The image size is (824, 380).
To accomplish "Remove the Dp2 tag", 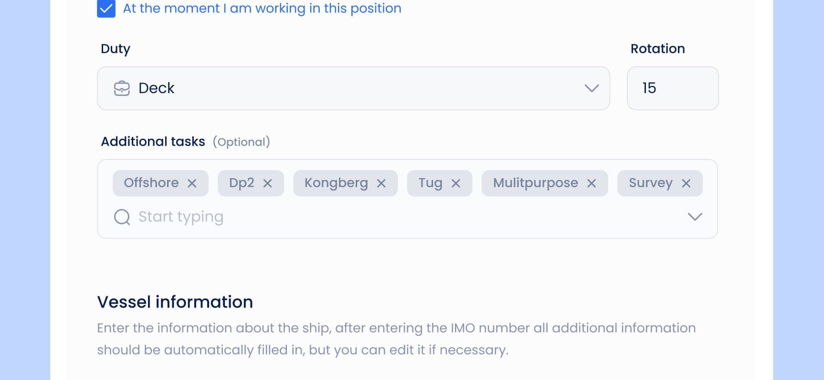I will click(267, 183).
